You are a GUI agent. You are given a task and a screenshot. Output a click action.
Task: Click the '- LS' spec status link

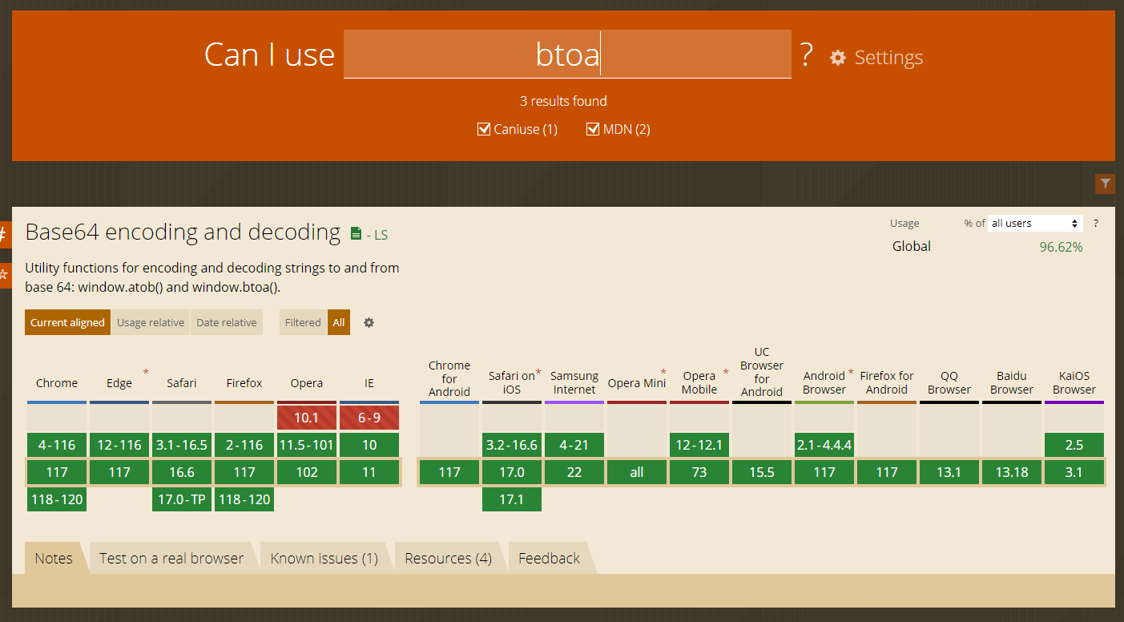pyautogui.click(x=377, y=235)
